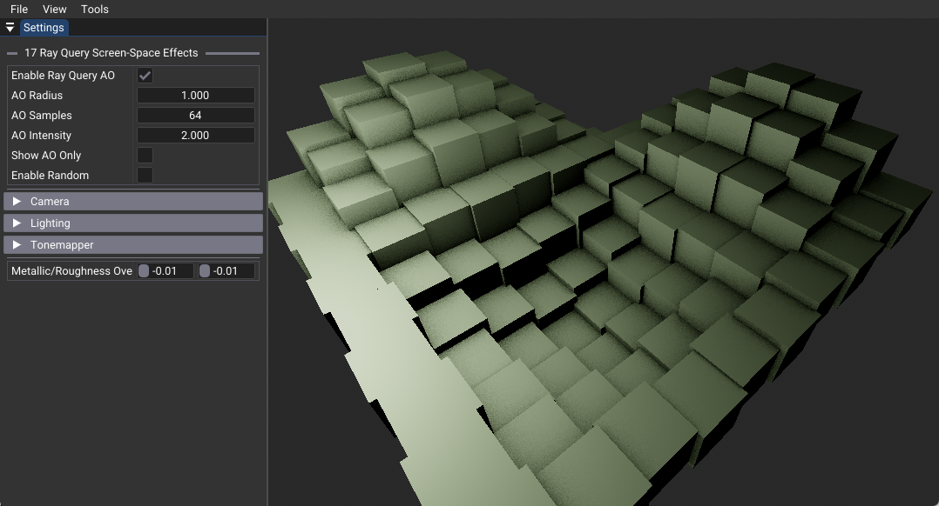Click the AO Radius value field
This screenshot has height=506, width=939.
point(196,96)
